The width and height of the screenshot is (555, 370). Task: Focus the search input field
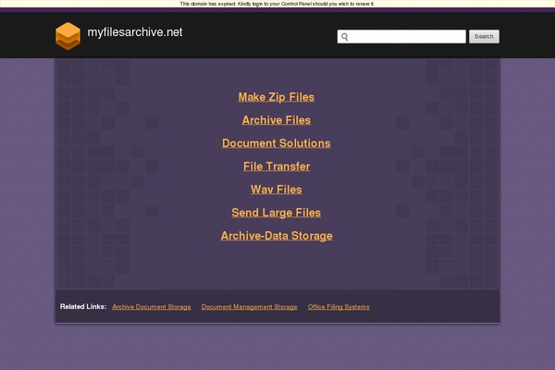[401, 36]
